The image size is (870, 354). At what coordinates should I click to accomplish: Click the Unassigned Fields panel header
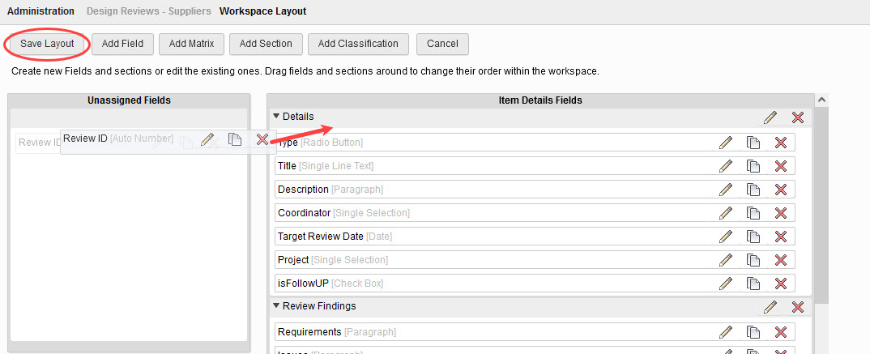click(129, 100)
